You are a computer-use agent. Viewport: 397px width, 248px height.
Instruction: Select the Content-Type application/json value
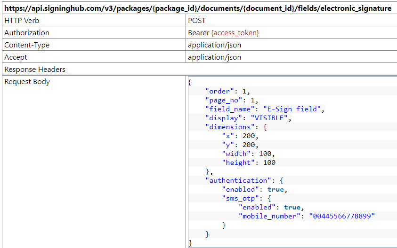tap(214, 45)
